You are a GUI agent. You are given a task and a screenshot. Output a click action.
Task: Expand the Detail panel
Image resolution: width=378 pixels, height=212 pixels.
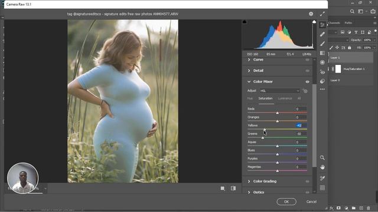click(249, 71)
